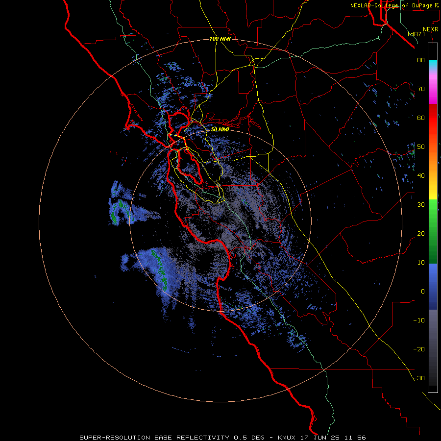Click the red segment of the color bar
Image resolution: width=441 pixels, height=441 pixels.
[433, 118]
